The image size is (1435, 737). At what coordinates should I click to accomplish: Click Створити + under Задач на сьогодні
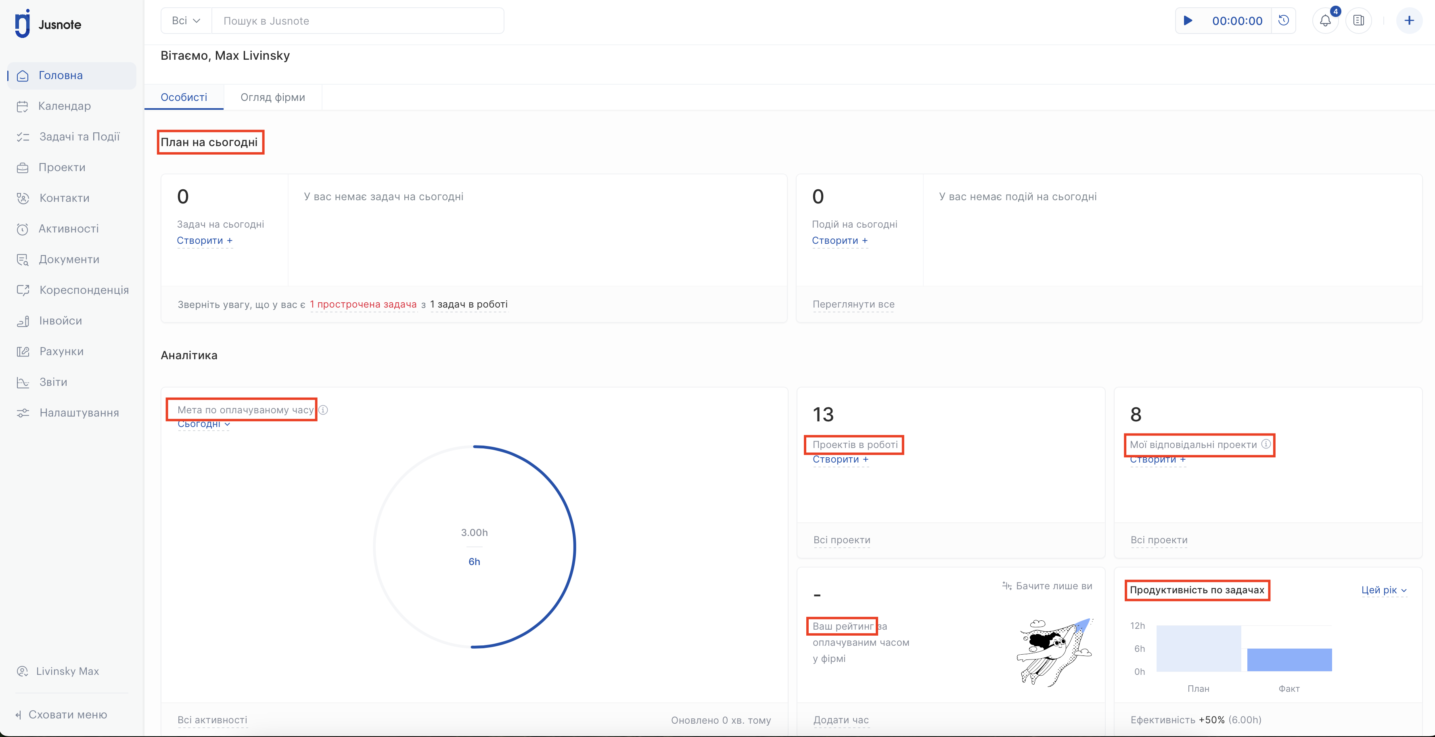(205, 241)
